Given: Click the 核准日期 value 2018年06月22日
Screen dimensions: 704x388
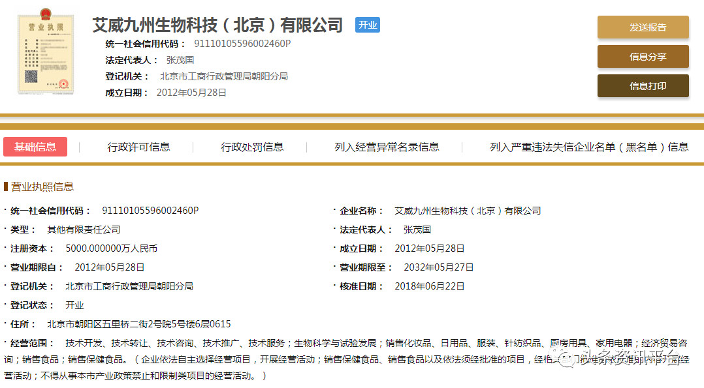Looking at the screenshot, I should pyautogui.click(x=430, y=286).
